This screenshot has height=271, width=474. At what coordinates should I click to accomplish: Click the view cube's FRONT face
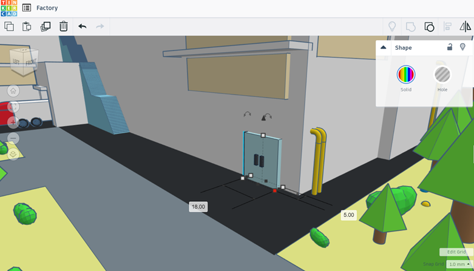tap(30, 62)
